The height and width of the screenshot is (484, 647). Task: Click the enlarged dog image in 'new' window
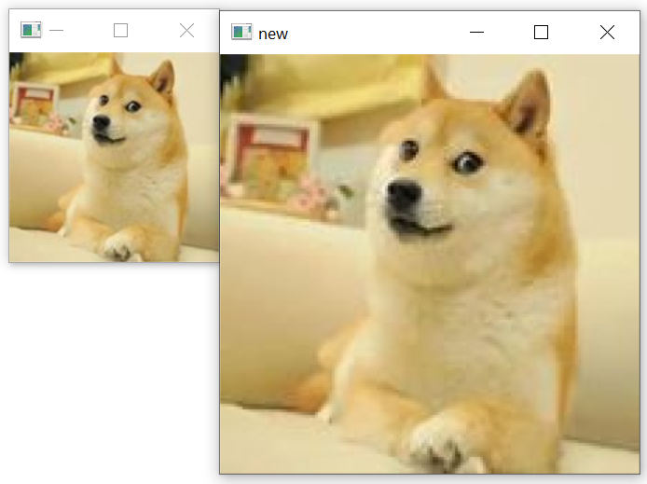coord(430,264)
